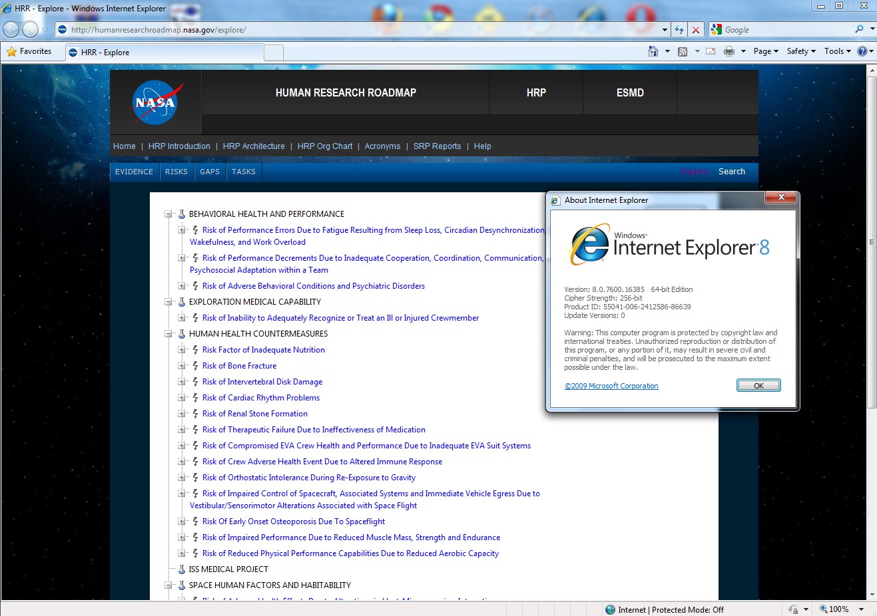Screen dimensions: 877x616
Task: Open the Print button dropdown arrow
Action: (743, 51)
